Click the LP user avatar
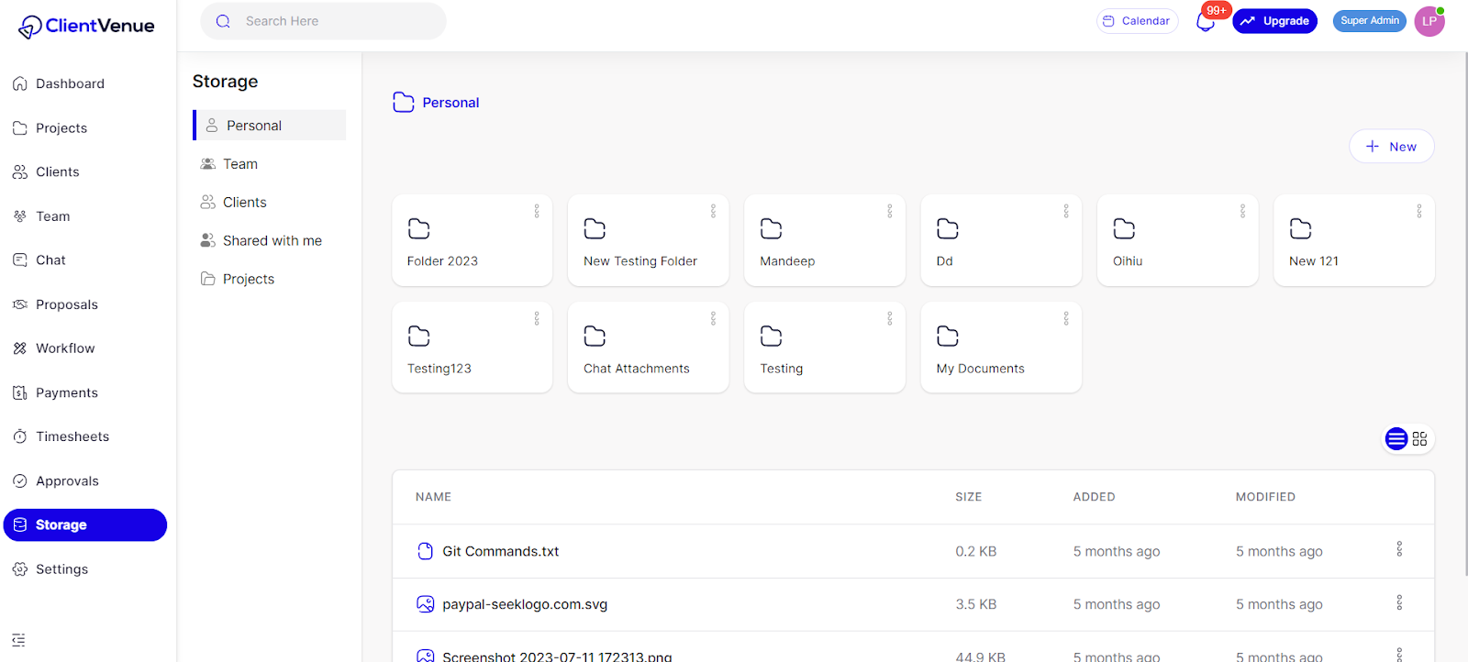1468x662 pixels. tap(1429, 21)
